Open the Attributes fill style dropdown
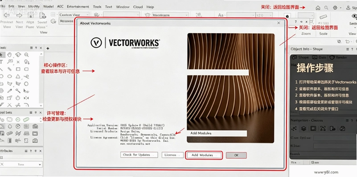The image size is (357, 177). coord(21,164)
